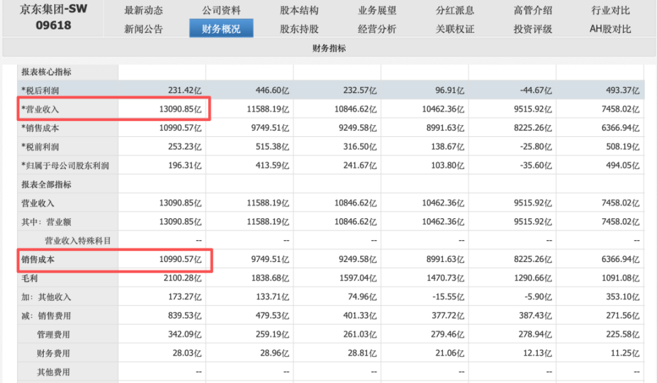Select the *销售成本 row label
657x383 pixels.
pos(40,128)
